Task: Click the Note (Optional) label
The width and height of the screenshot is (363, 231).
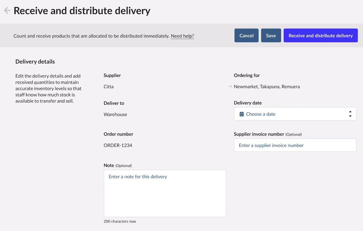Action: coord(118,165)
